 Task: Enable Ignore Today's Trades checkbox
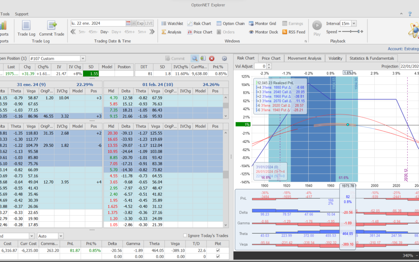tap(185, 236)
